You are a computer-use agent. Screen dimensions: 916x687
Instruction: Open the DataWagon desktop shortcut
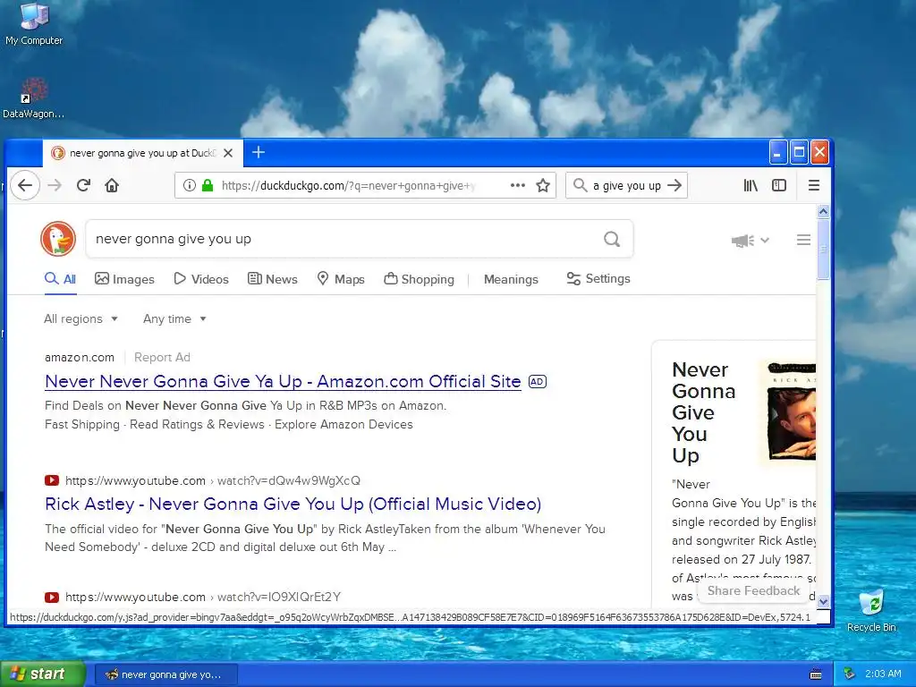coord(33,98)
